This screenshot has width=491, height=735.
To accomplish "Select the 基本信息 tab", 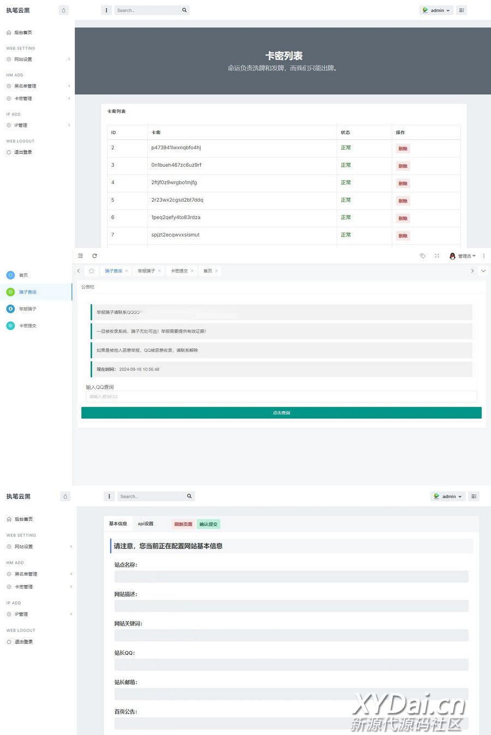I will tap(118, 524).
